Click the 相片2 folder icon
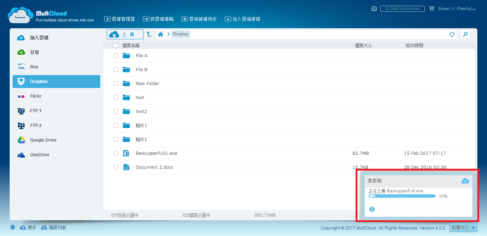Screen dimensions: 487x236 126,139
